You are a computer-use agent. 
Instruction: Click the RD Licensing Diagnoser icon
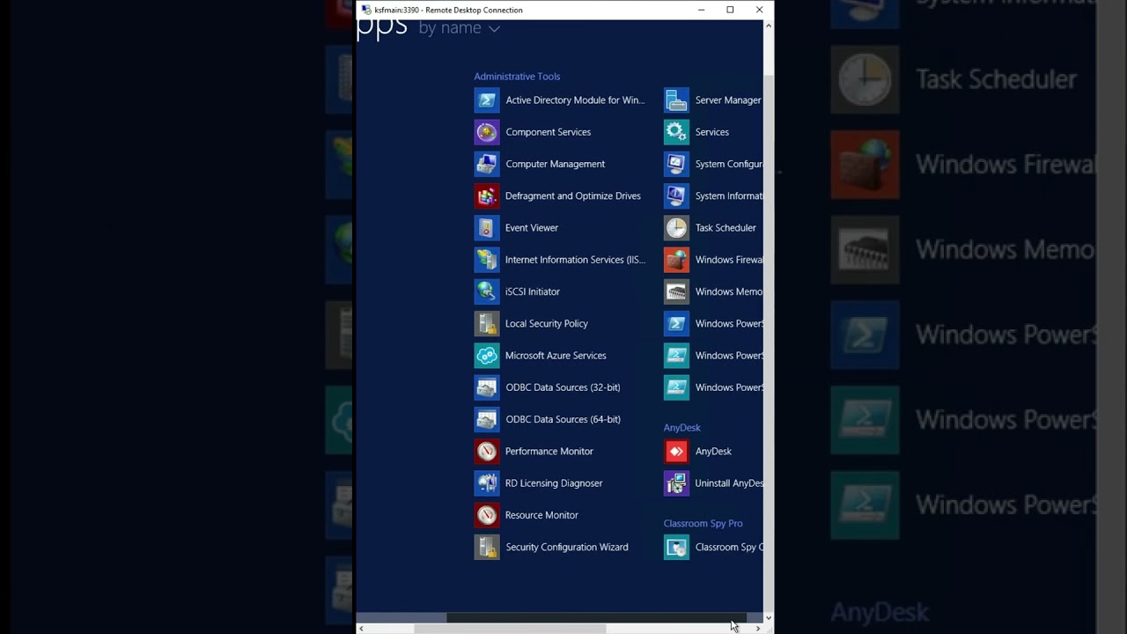487,483
